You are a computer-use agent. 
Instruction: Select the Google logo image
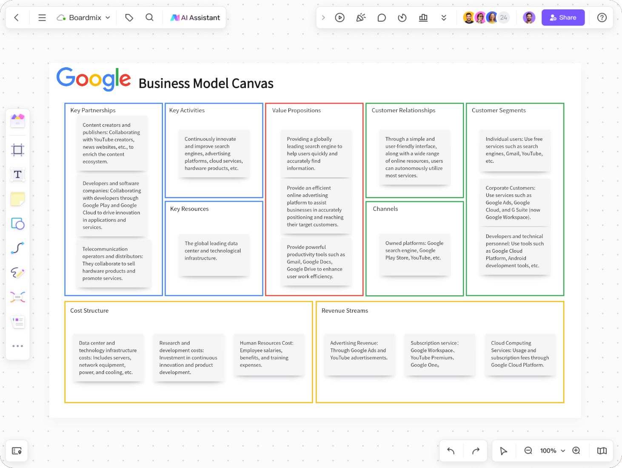point(94,79)
